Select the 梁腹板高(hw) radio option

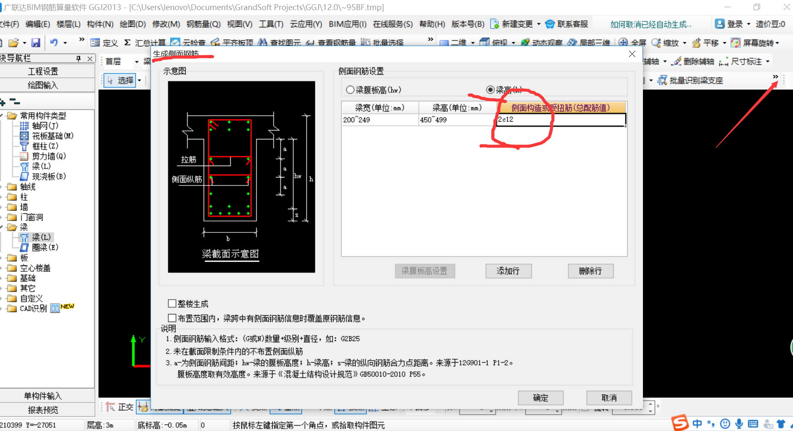pyautogui.click(x=350, y=90)
